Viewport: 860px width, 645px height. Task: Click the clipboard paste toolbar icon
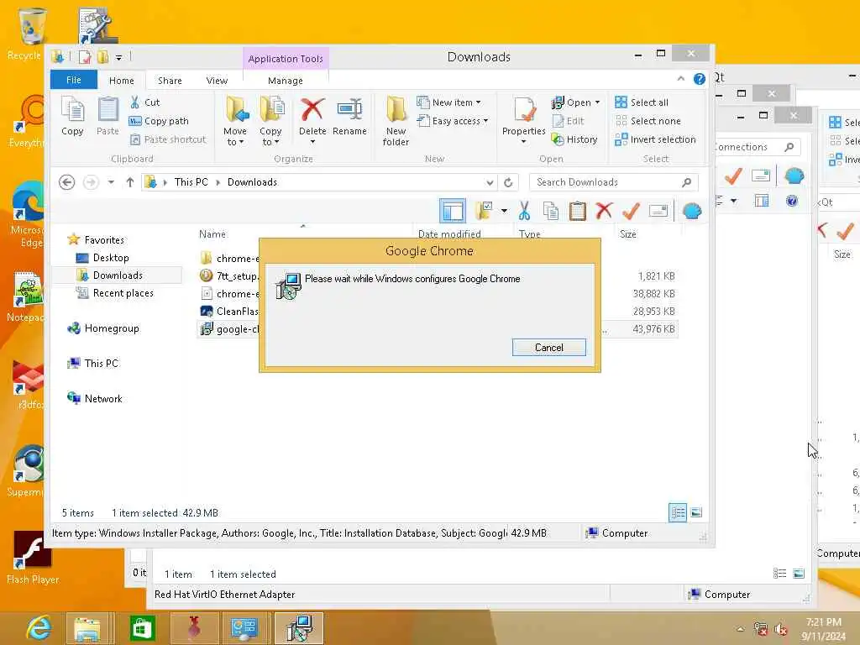[x=578, y=211]
